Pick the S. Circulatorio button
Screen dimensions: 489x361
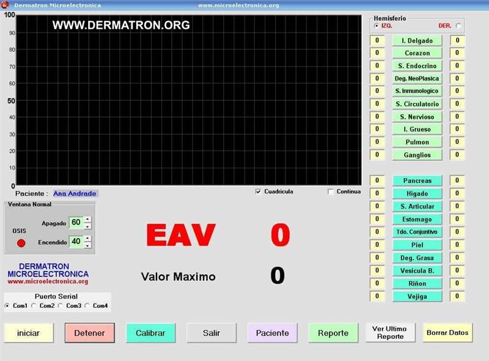pyautogui.click(x=417, y=104)
